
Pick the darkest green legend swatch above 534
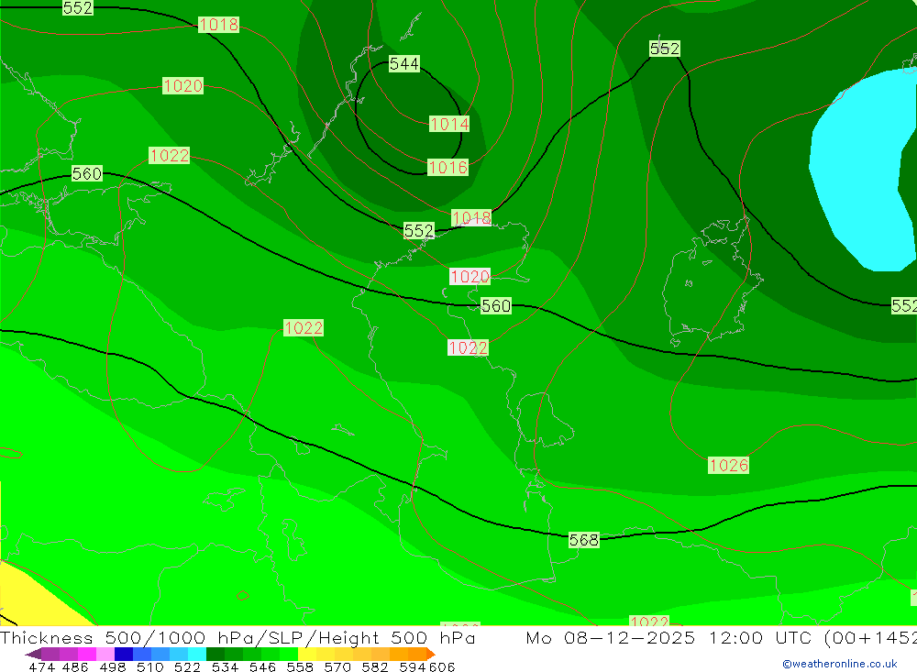215,654
